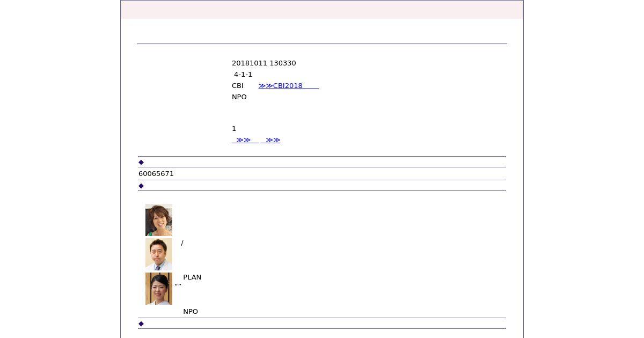The height and width of the screenshot is (338, 644).
Task: Select the date text 20181011 130330
Action: (x=264, y=63)
